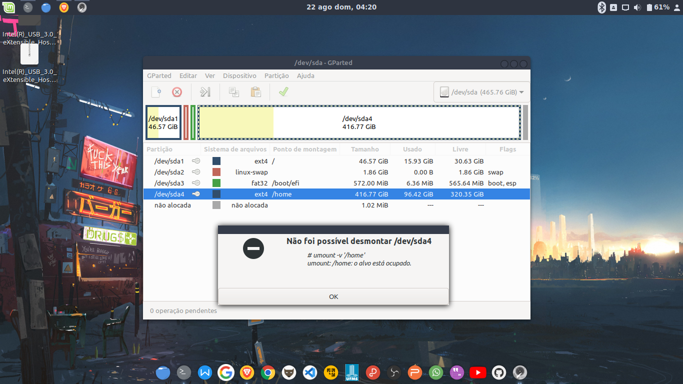Click the Brave icon in top panel
This screenshot has width=683, height=384.
pos(64,7)
